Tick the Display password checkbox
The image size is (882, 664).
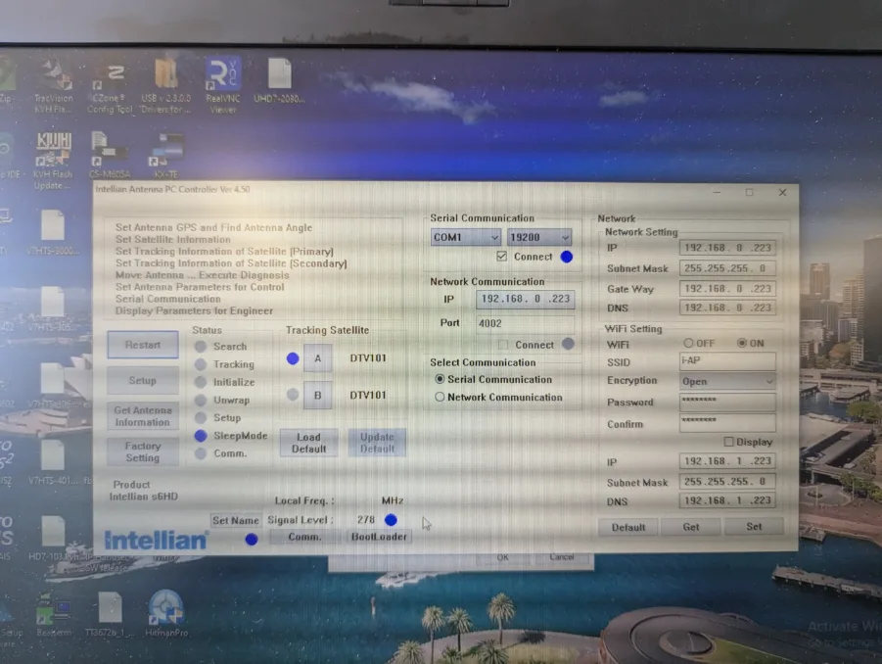tap(728, 442)
